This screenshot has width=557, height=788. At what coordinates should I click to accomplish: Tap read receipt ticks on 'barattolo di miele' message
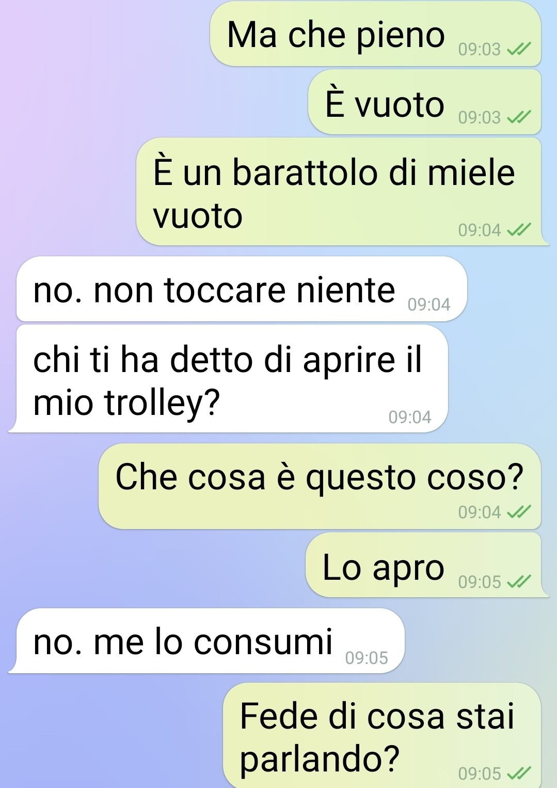click(518, 230)
